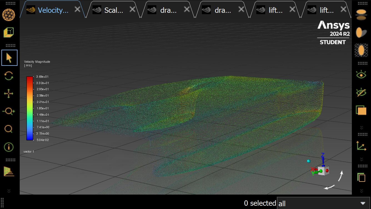Click the contour plot icon in left toolbar

(x=9, y=171)
